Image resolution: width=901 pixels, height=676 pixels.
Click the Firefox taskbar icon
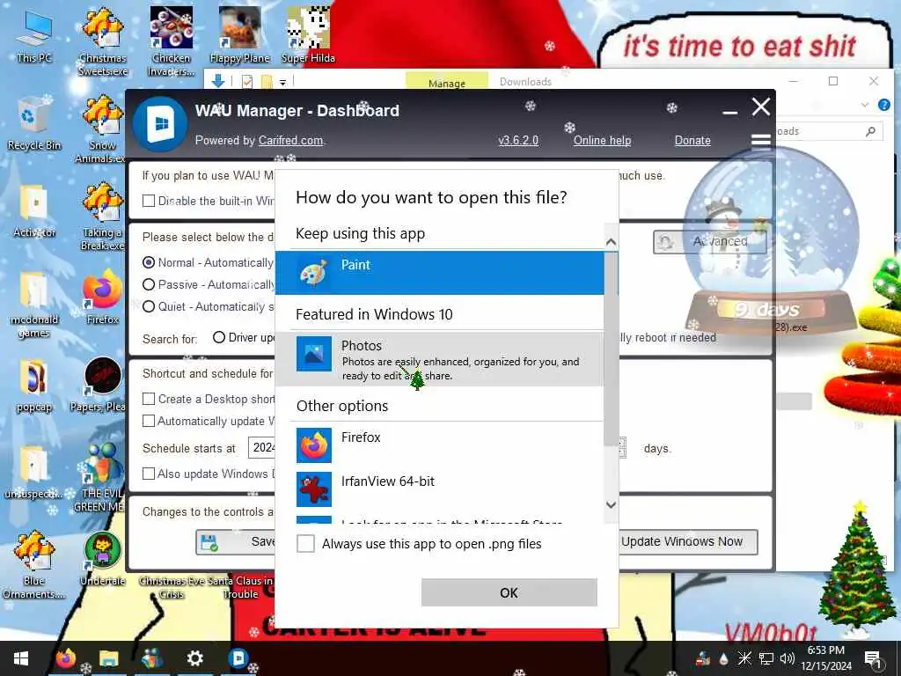click(65, 658)
